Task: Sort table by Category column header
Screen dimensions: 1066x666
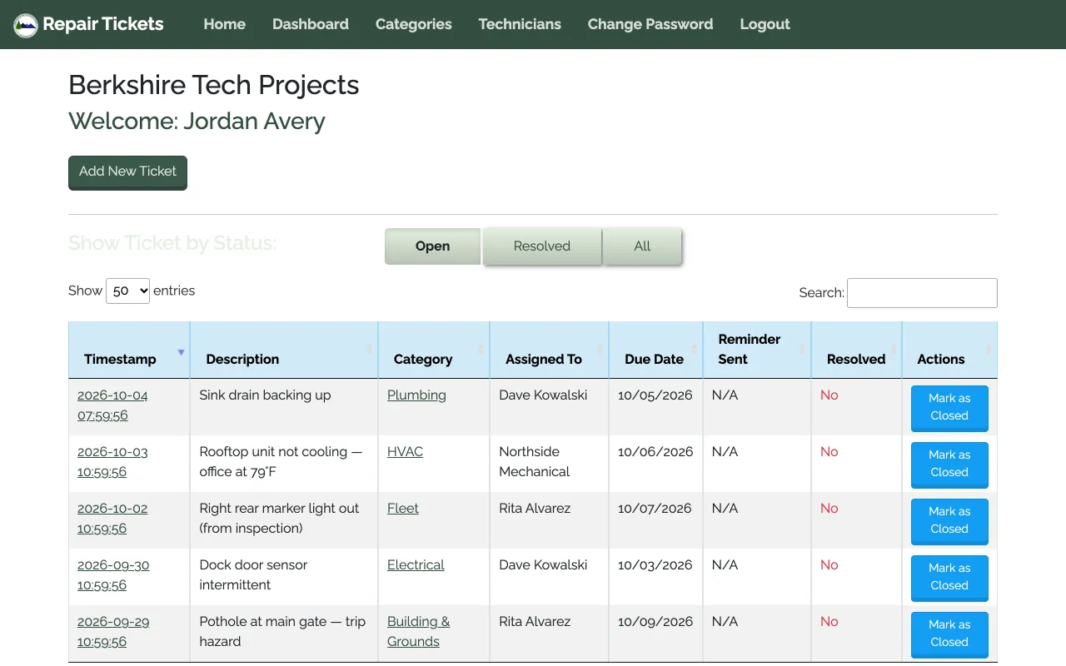Action: click(434, 350)
